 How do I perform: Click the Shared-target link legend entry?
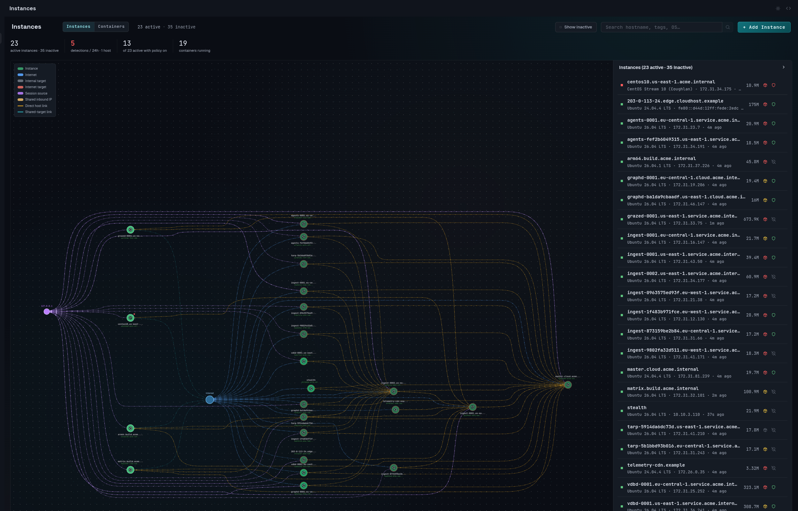point(35,112)
